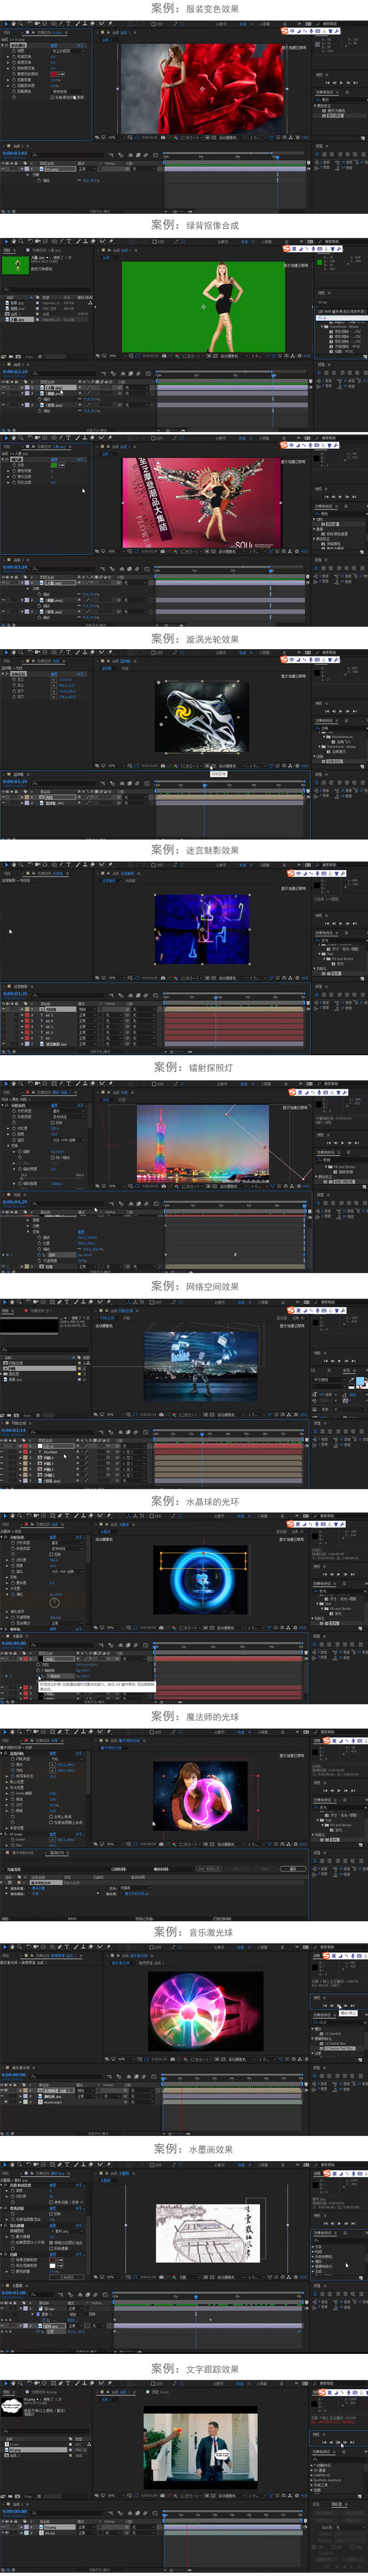Click the magician with pink orb preview
The image size is (368, 2576).
click(201, 1796)
